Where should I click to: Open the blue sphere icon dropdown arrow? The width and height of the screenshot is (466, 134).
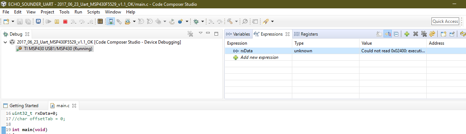pyautogui.click(x=187, y=21)
